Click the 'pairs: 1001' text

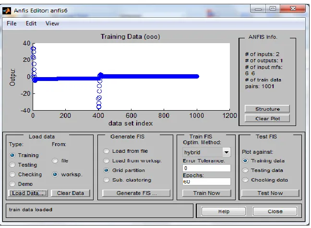click(260, 86)
